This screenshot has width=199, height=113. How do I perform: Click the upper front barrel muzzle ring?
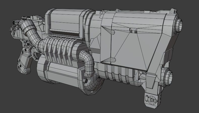click(178, 26)
